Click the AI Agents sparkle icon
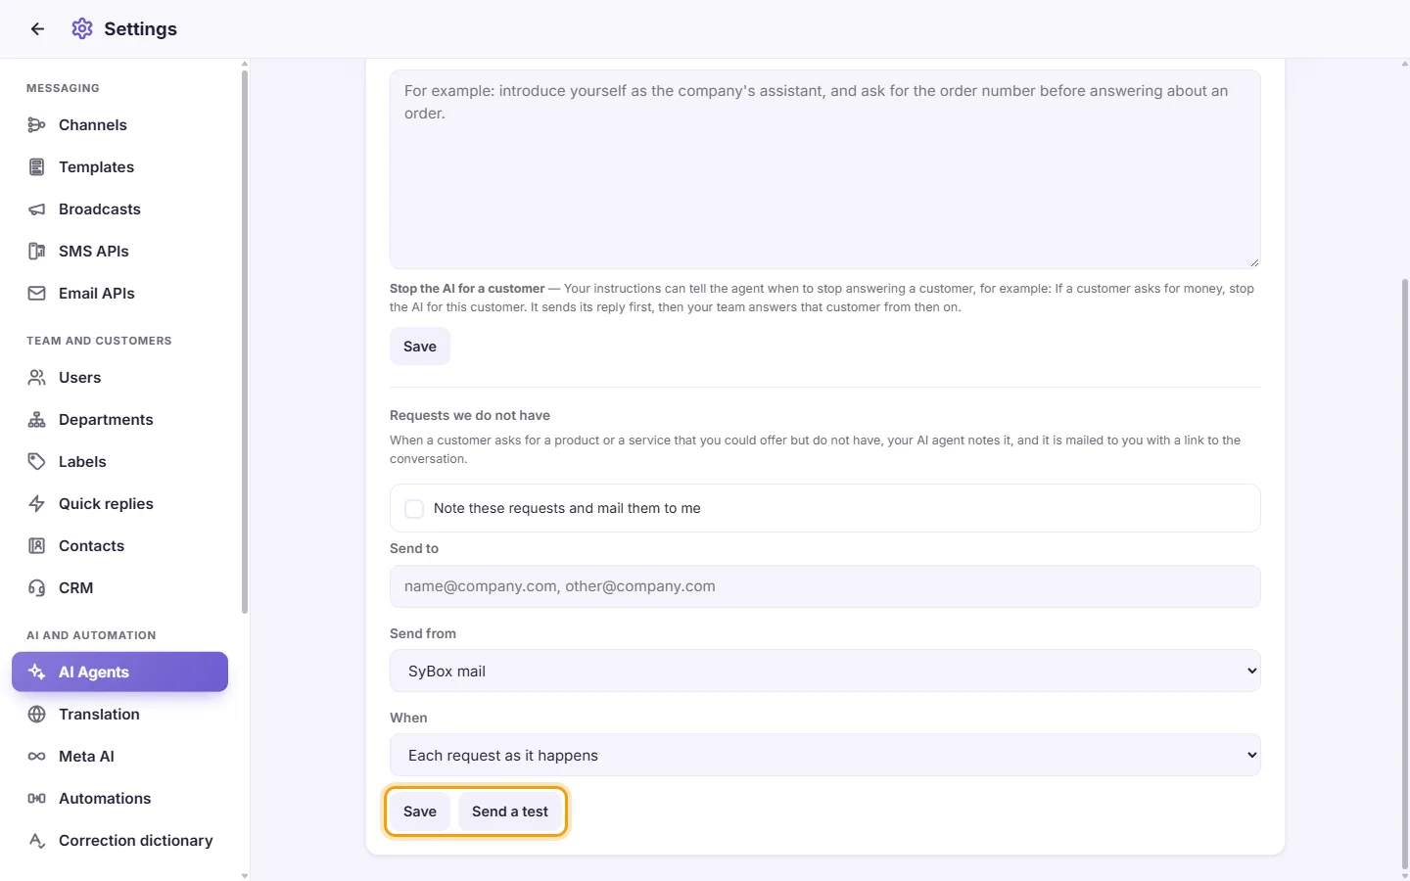Viewport: 1410px width, 881px height. click(37, 672)
